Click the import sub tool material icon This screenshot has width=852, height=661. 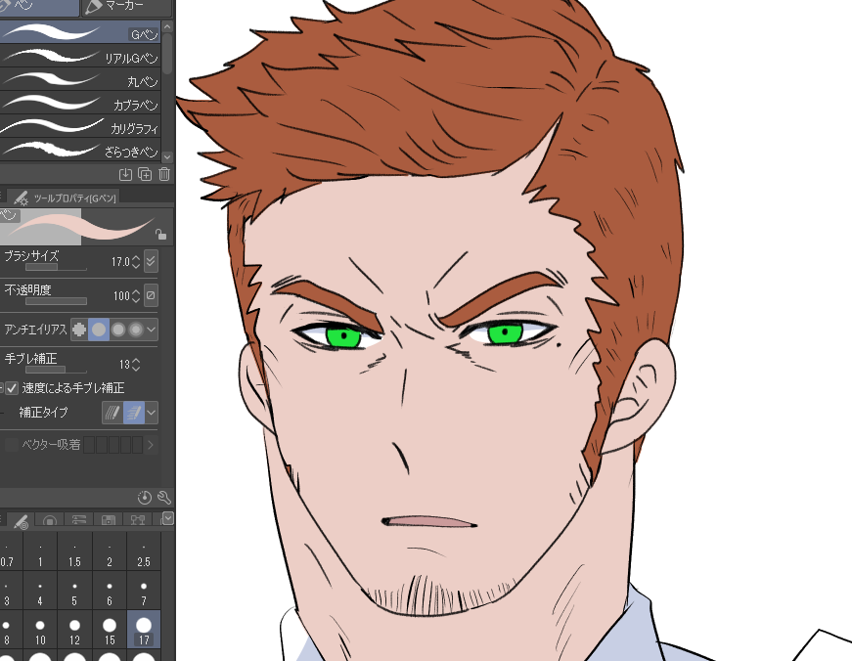[x=125, y=174]
